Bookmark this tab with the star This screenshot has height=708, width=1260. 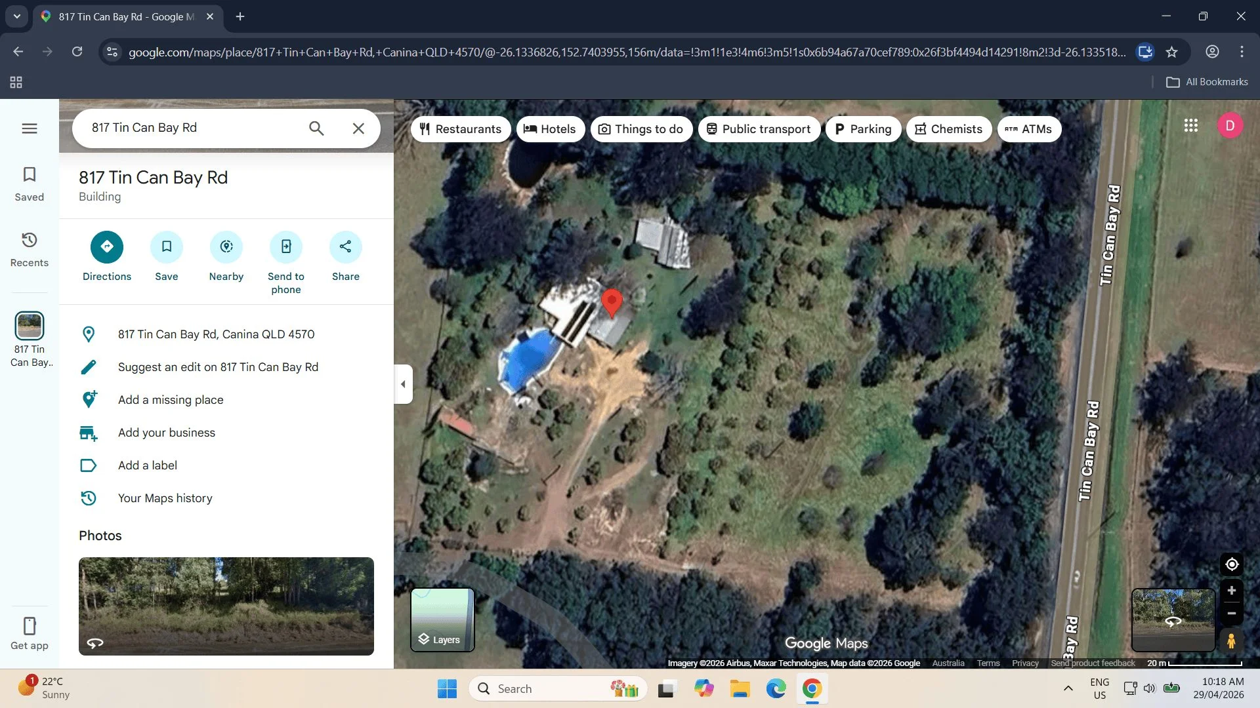(1172, 52)
